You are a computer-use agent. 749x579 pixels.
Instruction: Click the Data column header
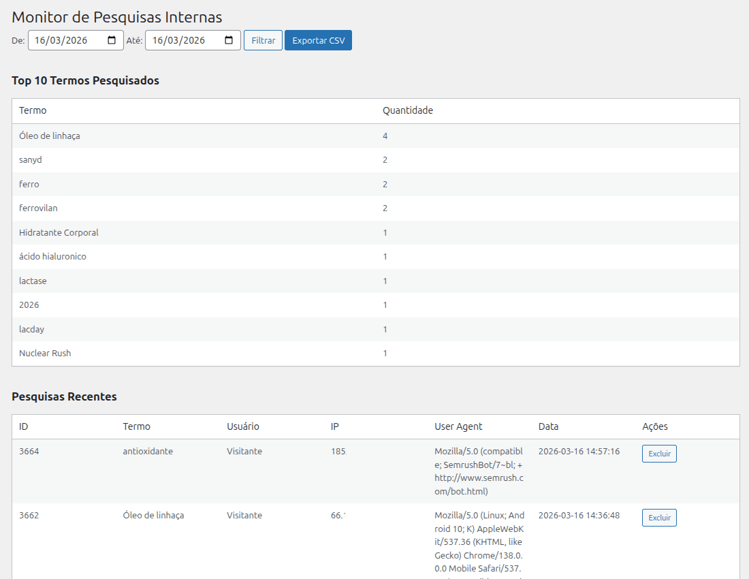click(548, 426)
